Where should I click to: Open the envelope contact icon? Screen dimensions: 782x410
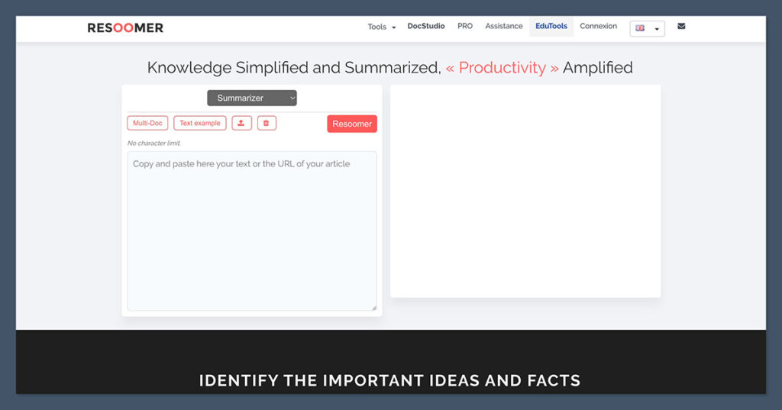coord(681,27)
